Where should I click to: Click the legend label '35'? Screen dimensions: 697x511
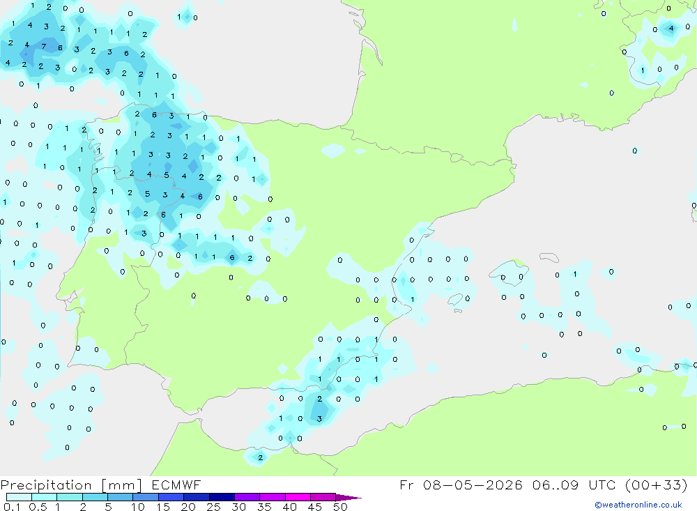pyautogui.click(x=264, y=507)
